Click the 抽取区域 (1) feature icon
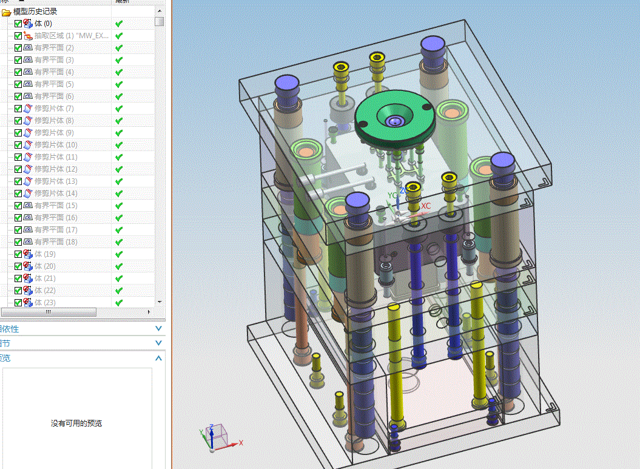Image resolution: width=640 pixels, height=469 pixels. [28, 36]
